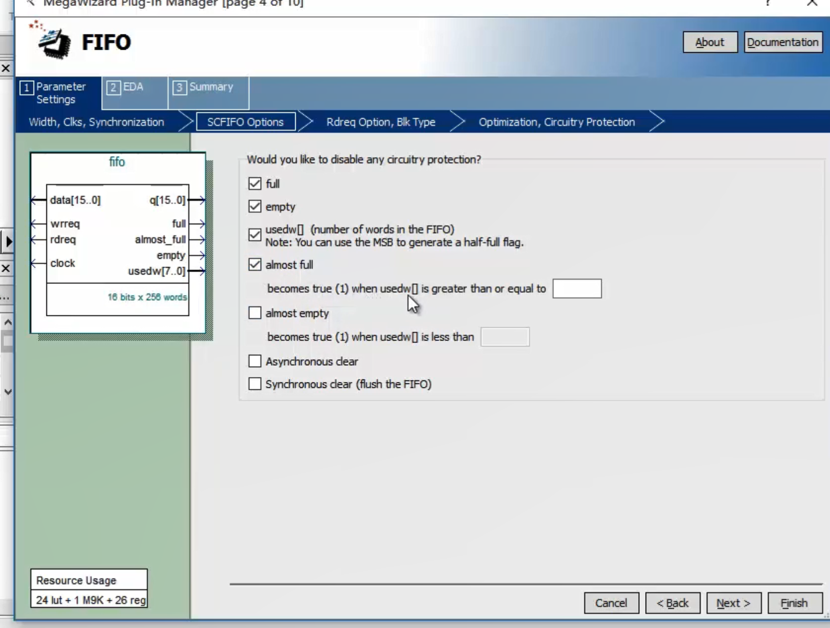Click the q[15..0] output port label
Viewport: 830px width, 628px height.
tap(168, 200)
